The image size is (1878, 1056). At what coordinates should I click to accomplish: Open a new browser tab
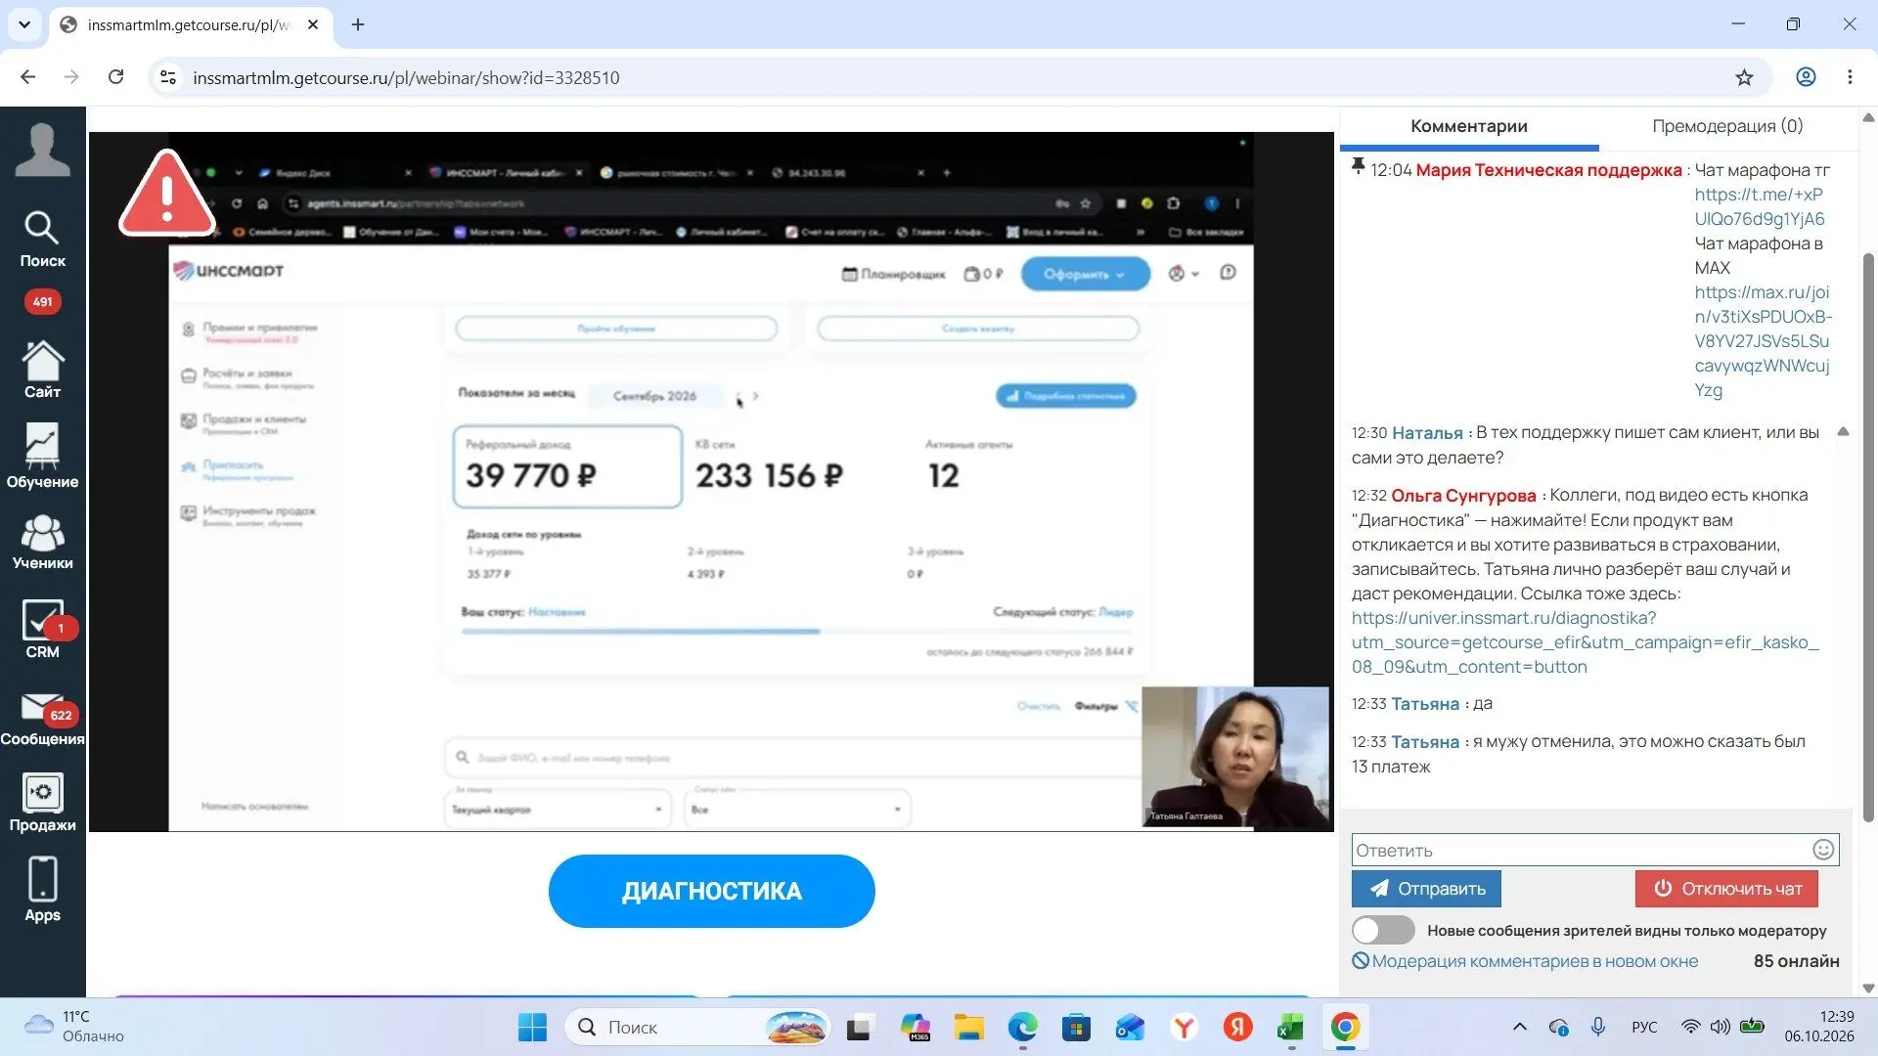[358, 24]
